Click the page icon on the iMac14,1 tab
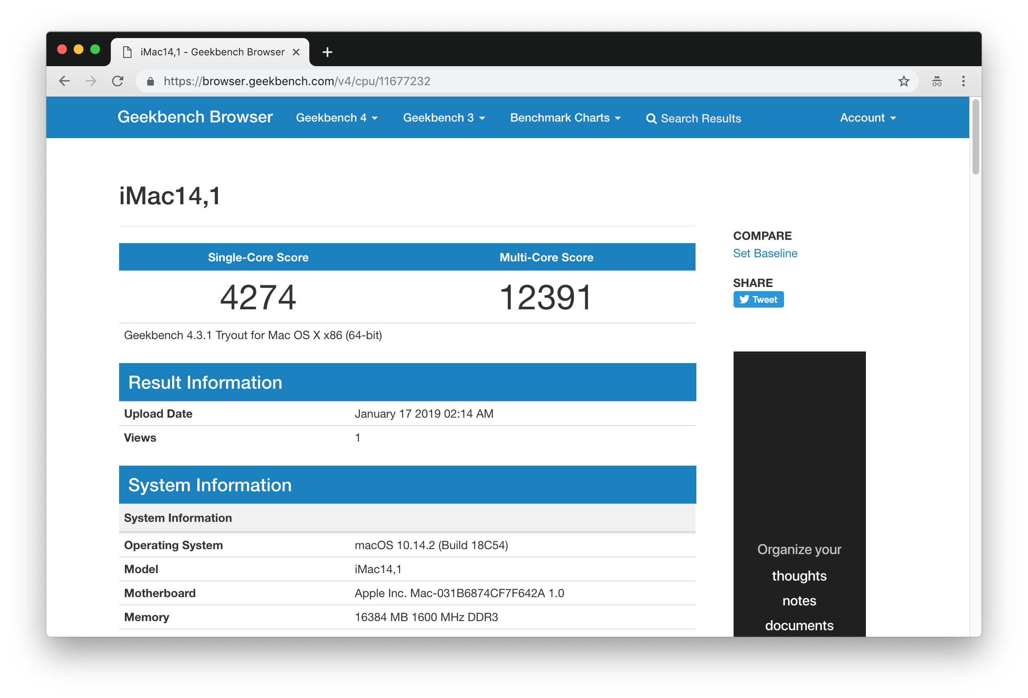 tap(127, 52)
